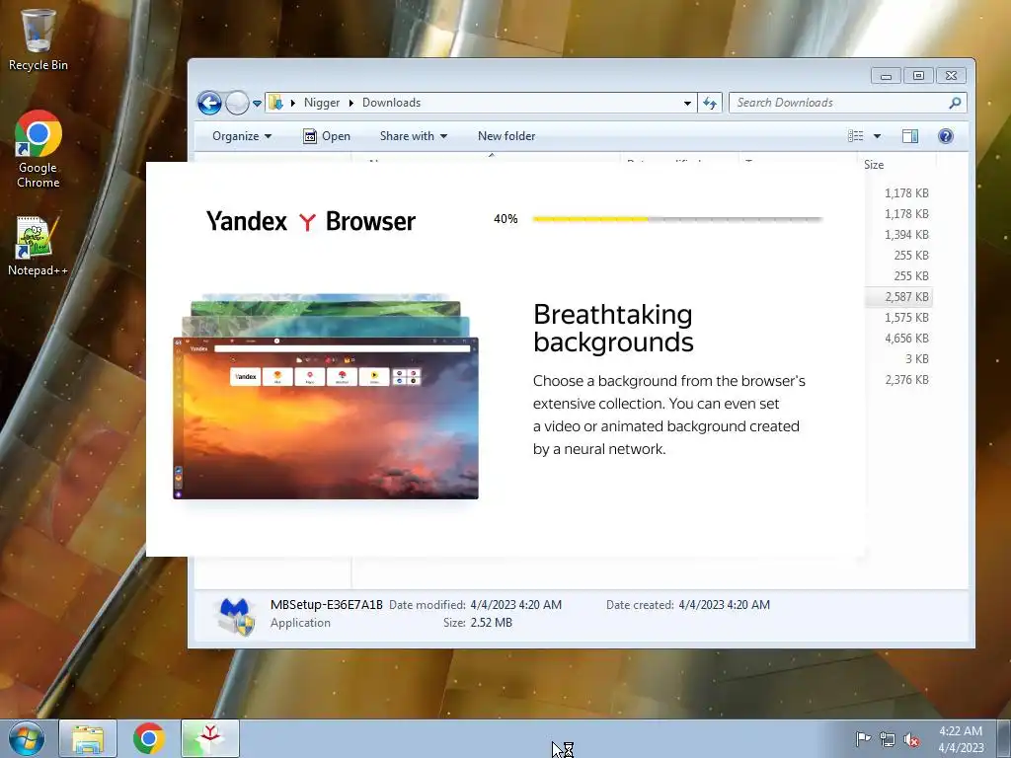Click the browser backgrounds preview image
The width and height of the screenshot is (1011, 758).
coord(326,397)
